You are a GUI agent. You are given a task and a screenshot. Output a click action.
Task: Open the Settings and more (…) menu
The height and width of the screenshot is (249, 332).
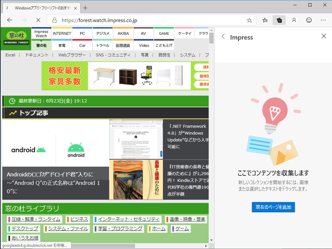(323, 20)
